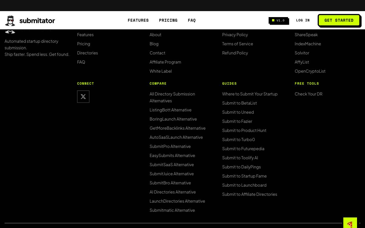
Task: Open the footer Contact link
Action: tap(157, 53)
